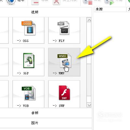Click the "-> 3GP" label text
The width and height of the screenshot is (130, 130).
click(23, 73)
